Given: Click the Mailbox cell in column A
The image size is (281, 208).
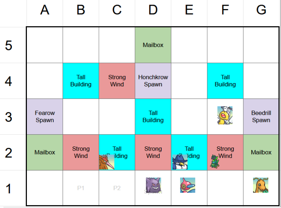Looking at the screenshot, I should 45,152.
